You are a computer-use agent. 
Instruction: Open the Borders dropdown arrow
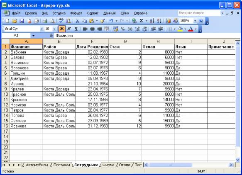pos(175,29)
